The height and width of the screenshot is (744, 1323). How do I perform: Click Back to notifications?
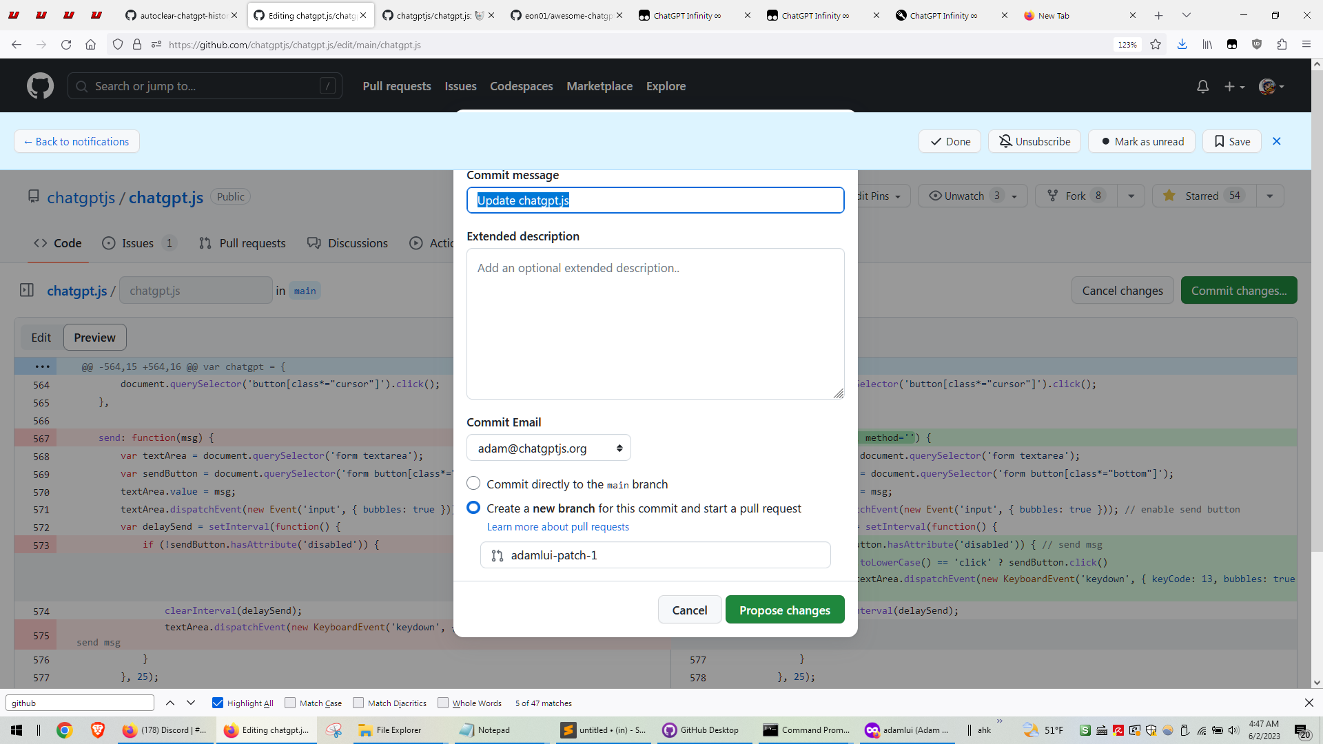76,141
